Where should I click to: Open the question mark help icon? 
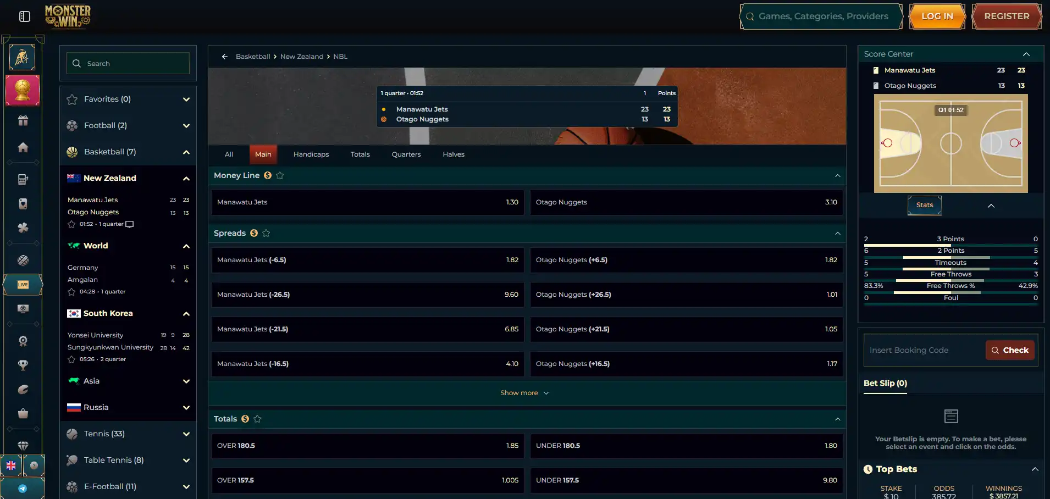[x=34, y=465]
